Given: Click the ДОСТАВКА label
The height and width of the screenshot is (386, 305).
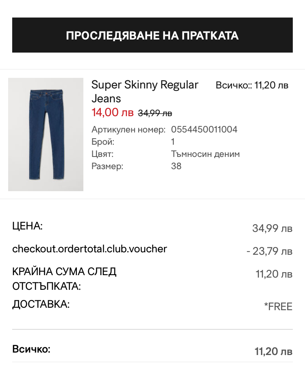Looking at the screenshot, I should click(x=41, y=304).
